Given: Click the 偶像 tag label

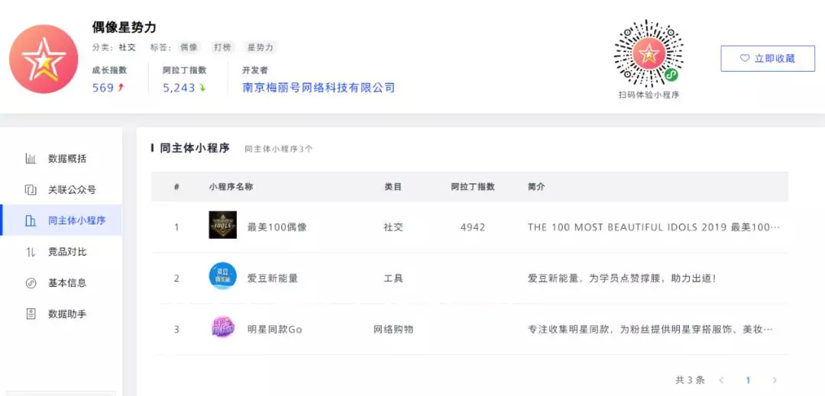Looking at the screenshot, I should (x=189, y=47).
